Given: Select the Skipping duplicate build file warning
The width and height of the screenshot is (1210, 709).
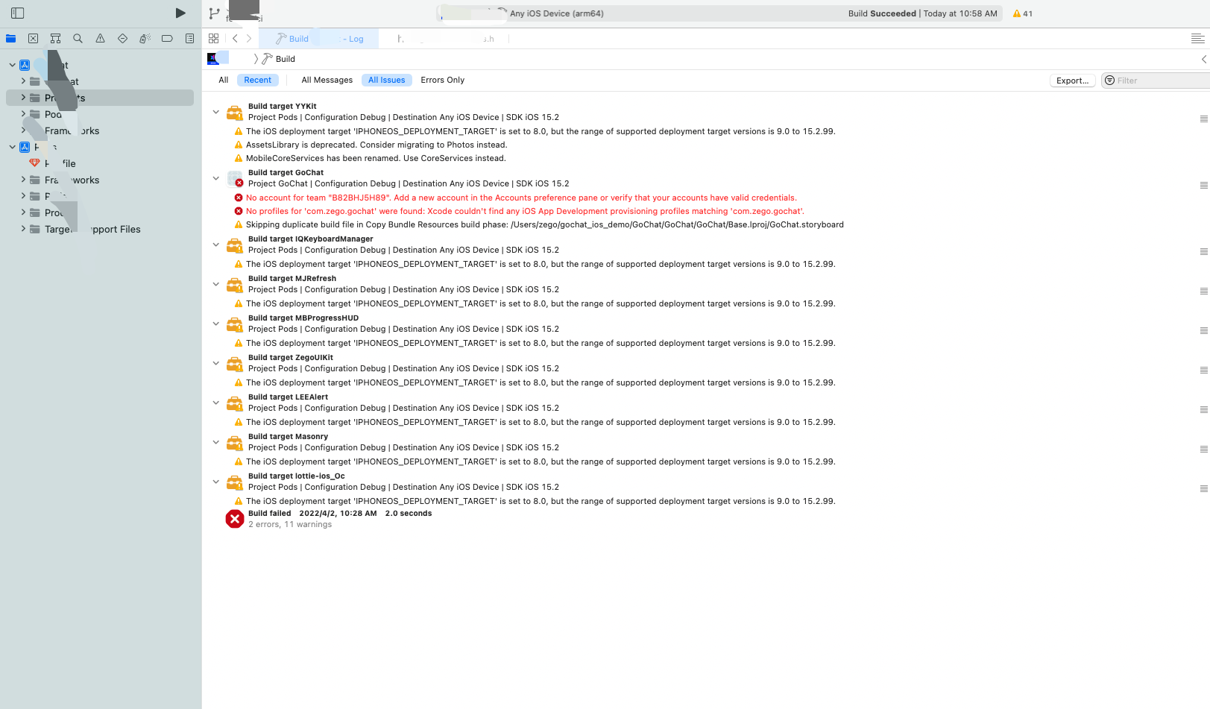Looking at the screenshot, I should 545,224.
